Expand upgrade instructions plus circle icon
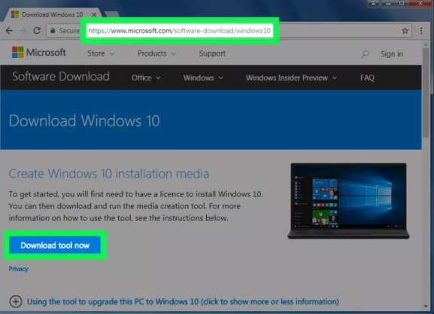Screen dimensions: 434x314 [x=16, y=301]
